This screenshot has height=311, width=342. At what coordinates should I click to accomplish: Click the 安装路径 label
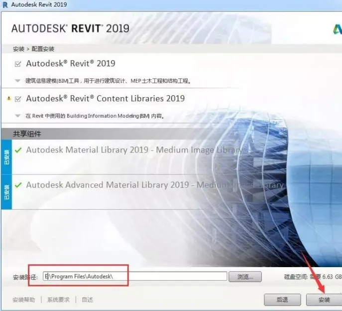coord(25,277)
